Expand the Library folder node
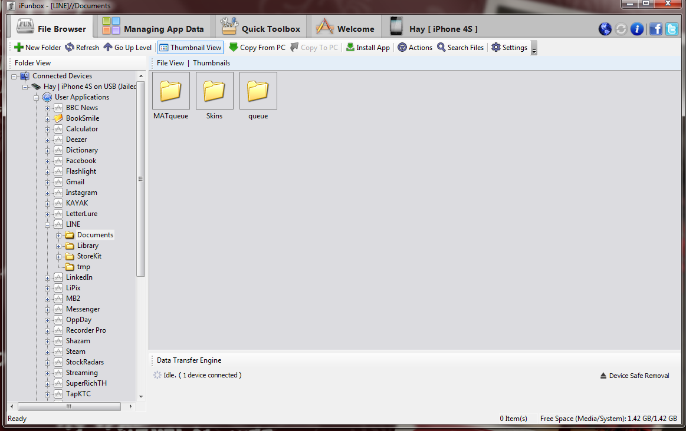This screenshot has height=431, width=686. coord(58,246)
